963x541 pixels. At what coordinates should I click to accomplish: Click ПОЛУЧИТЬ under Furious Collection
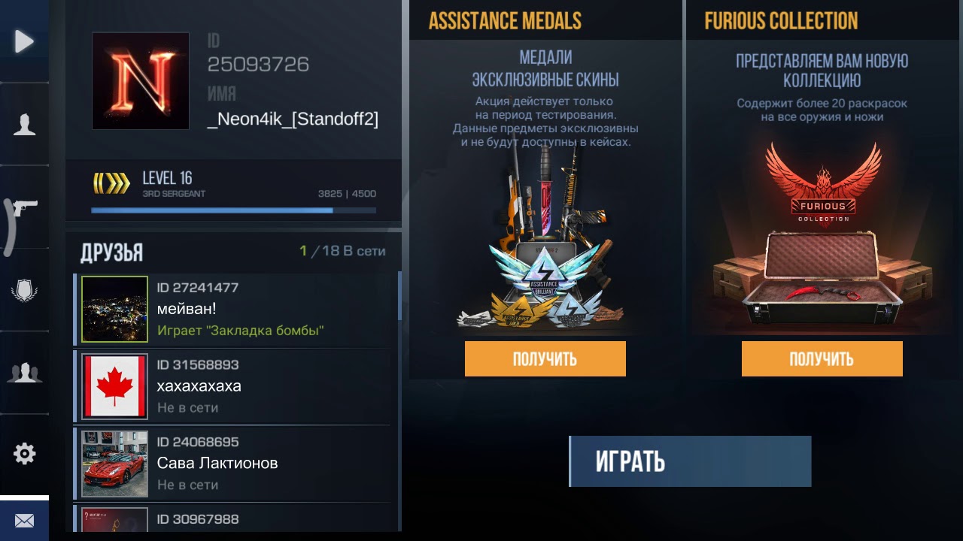point(822,359)
